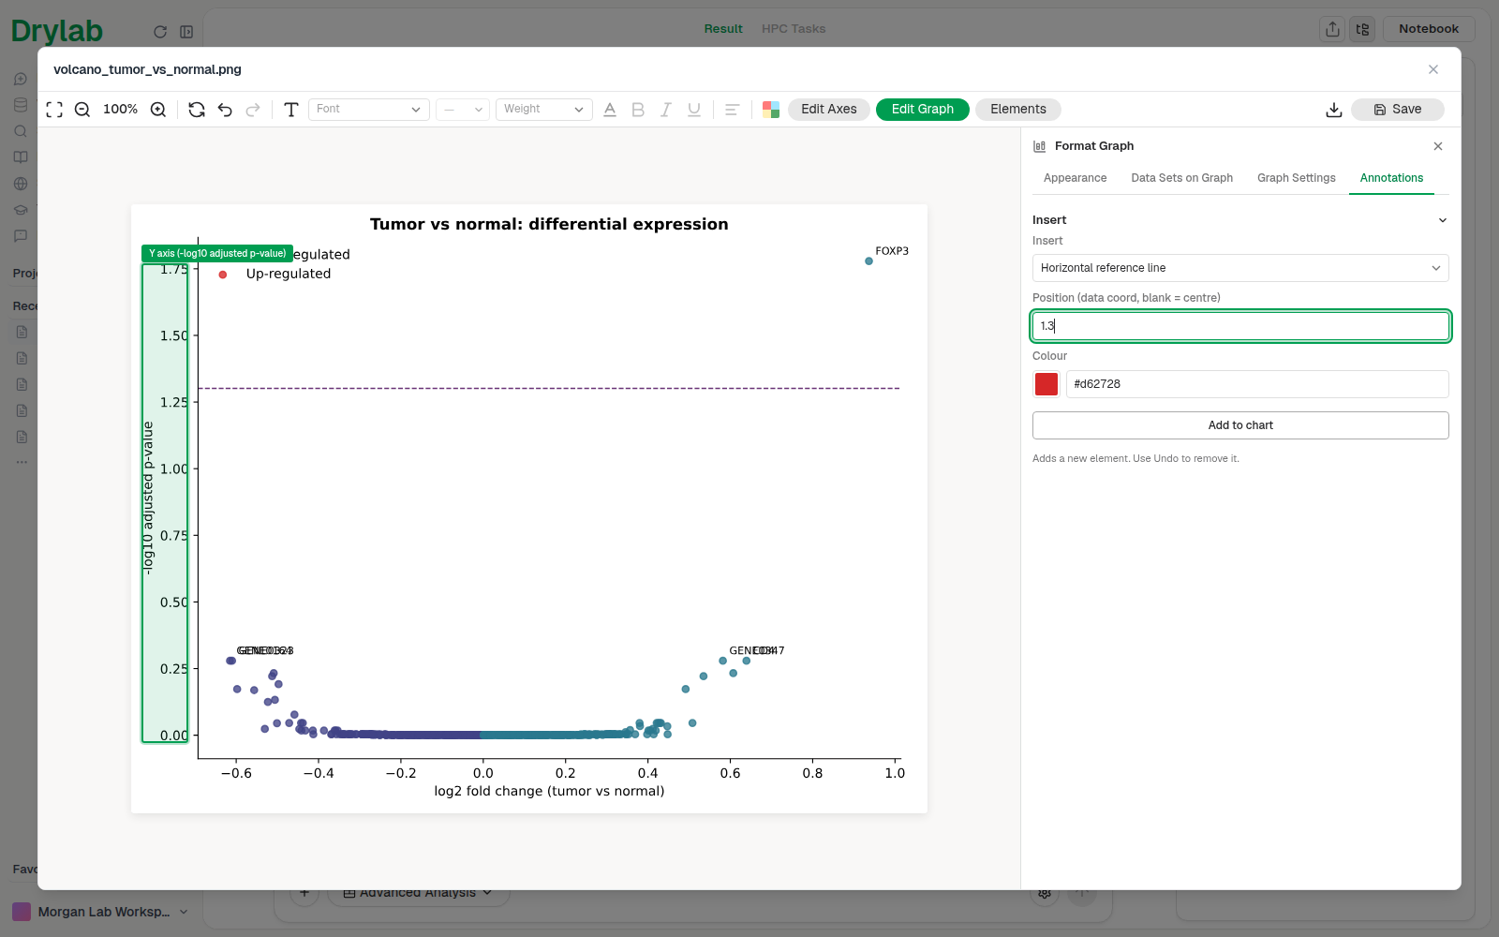Open the font size dropdown
The height and width of the screenshot is (937, 1499).
pos(463,110)
